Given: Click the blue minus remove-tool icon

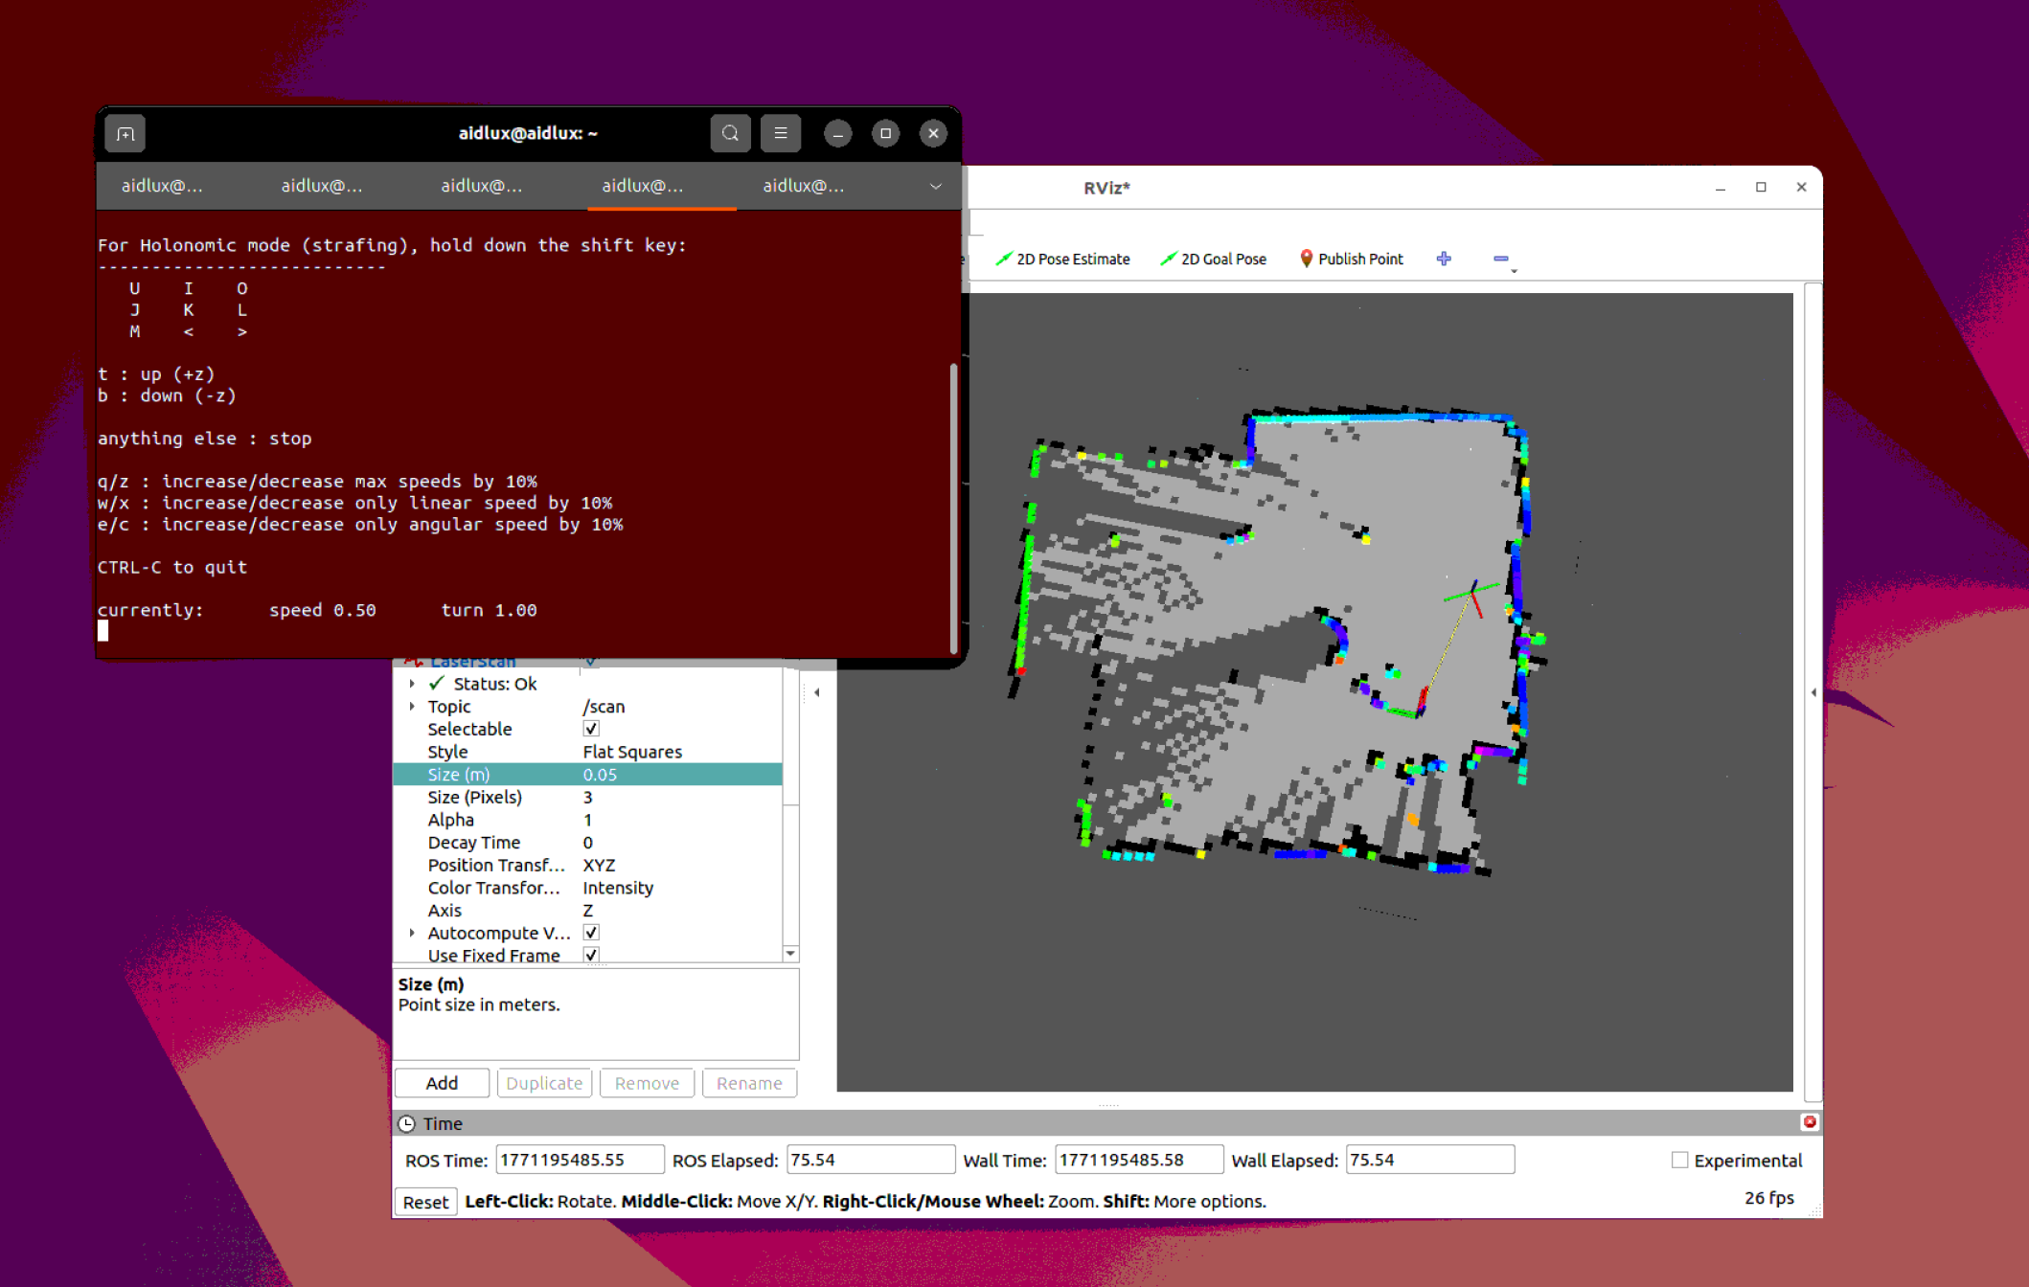Looking at the screenshot, I should [x=1501, y=259].
